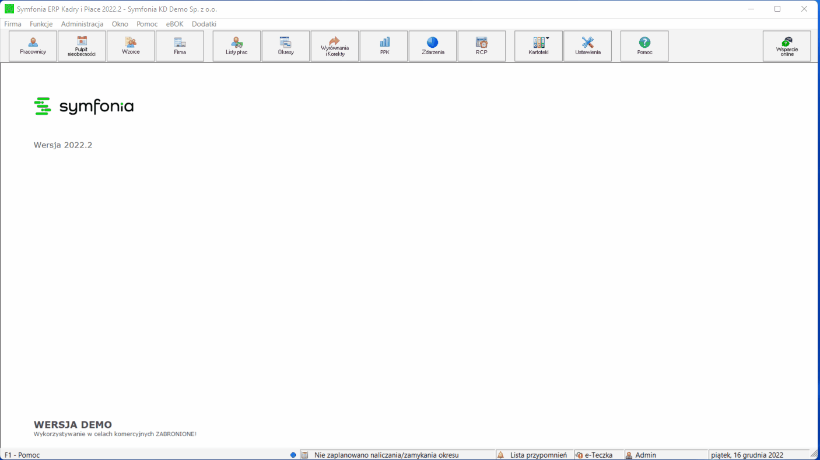Click 'F1 - Pomoc' status bar hint
Viewport: 820px width, 460px height.
(22, 455)
